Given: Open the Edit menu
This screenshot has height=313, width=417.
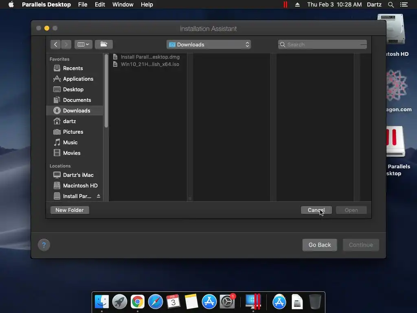Looking at the screenshot, I should [100, 4].
